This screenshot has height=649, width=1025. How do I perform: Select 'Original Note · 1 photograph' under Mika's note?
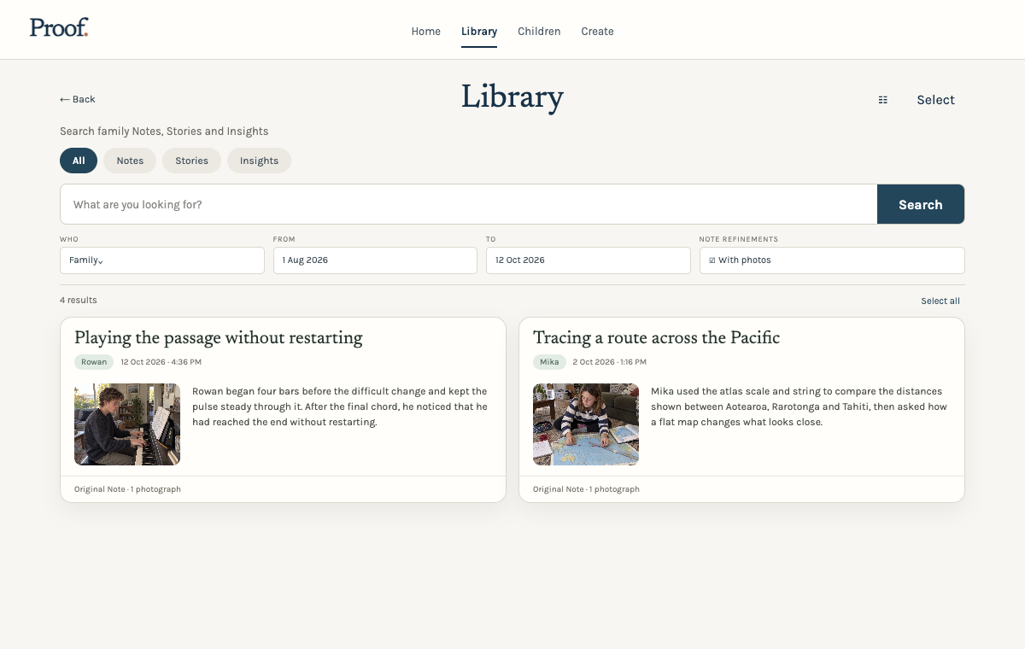click(x=586, y=489)
